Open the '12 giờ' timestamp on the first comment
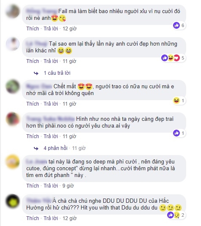This screenshot has width=201, height=226. point(69,29)
